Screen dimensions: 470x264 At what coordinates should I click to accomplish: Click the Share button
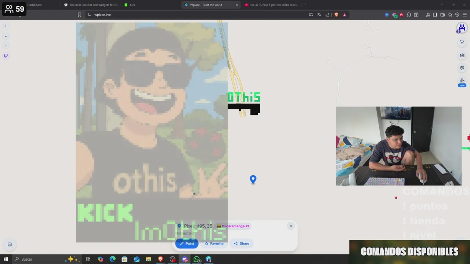tap(242, 243)
